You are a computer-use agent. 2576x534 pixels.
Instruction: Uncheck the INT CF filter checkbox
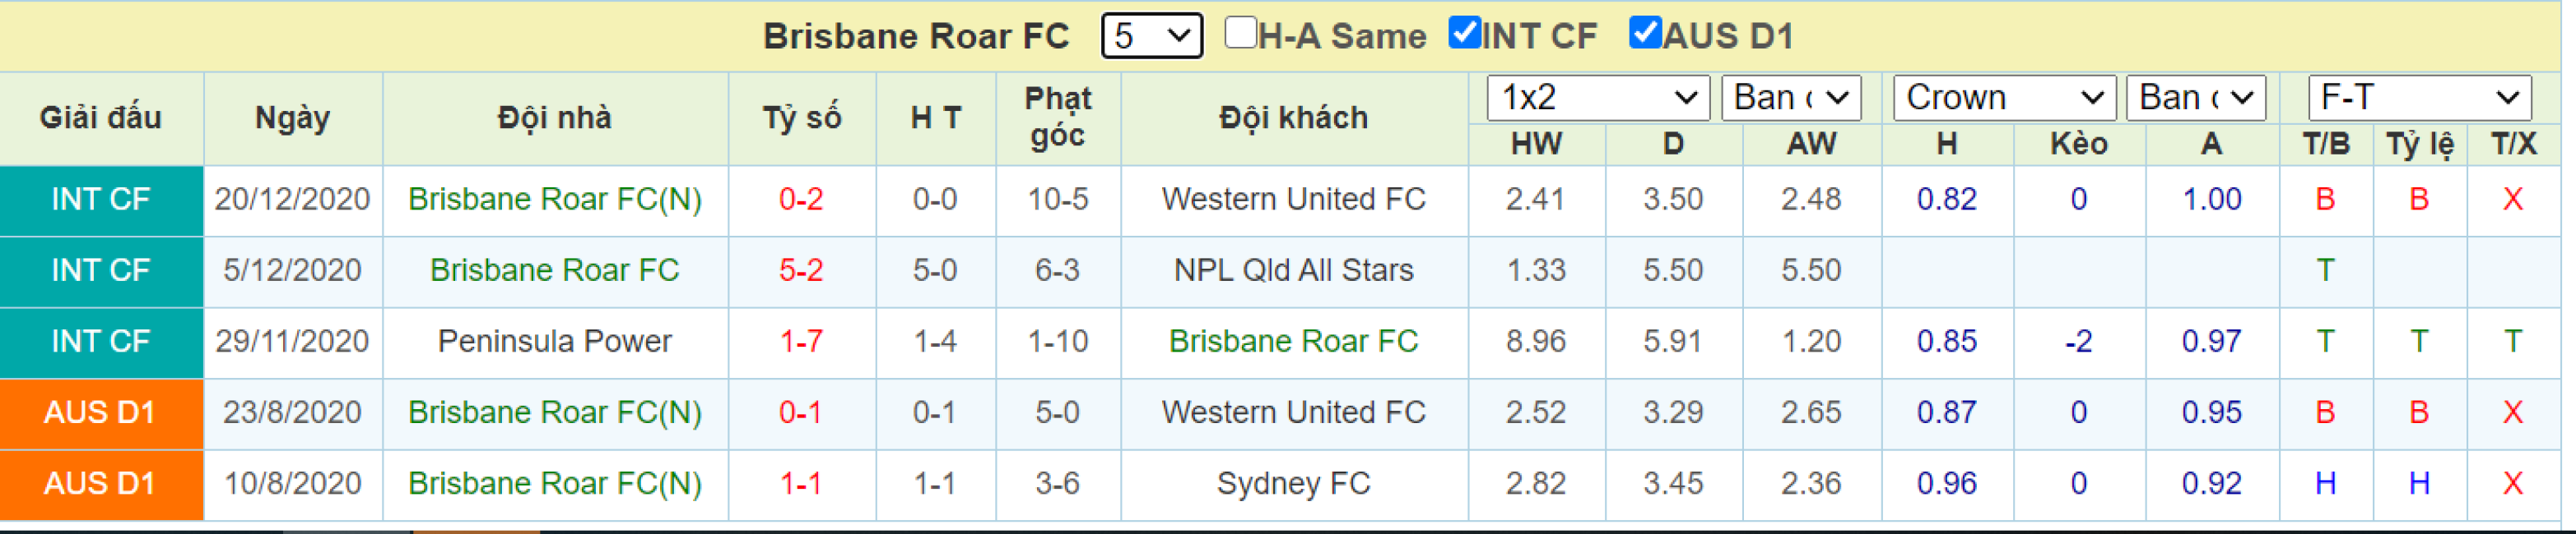click(1464, 33)
